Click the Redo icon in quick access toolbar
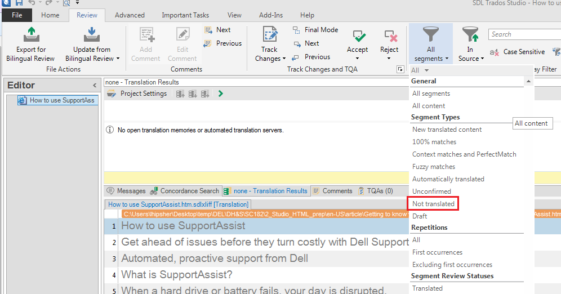561x294 pixels. click(x=49, y=3)
